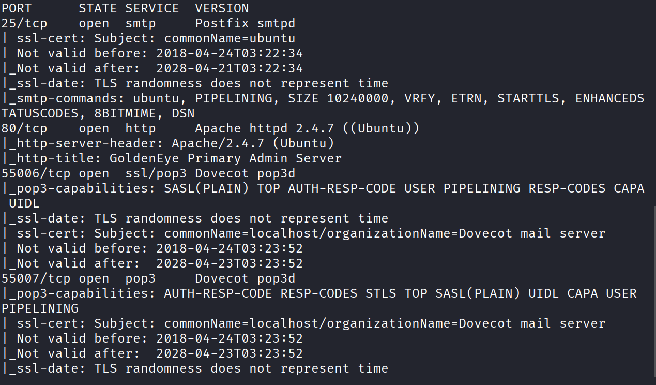The height and width of the screenshot is (385, 656).
Task: Click the 2028-04-21T03:22:34 expiry date
Action: click(x=230, y=68)
